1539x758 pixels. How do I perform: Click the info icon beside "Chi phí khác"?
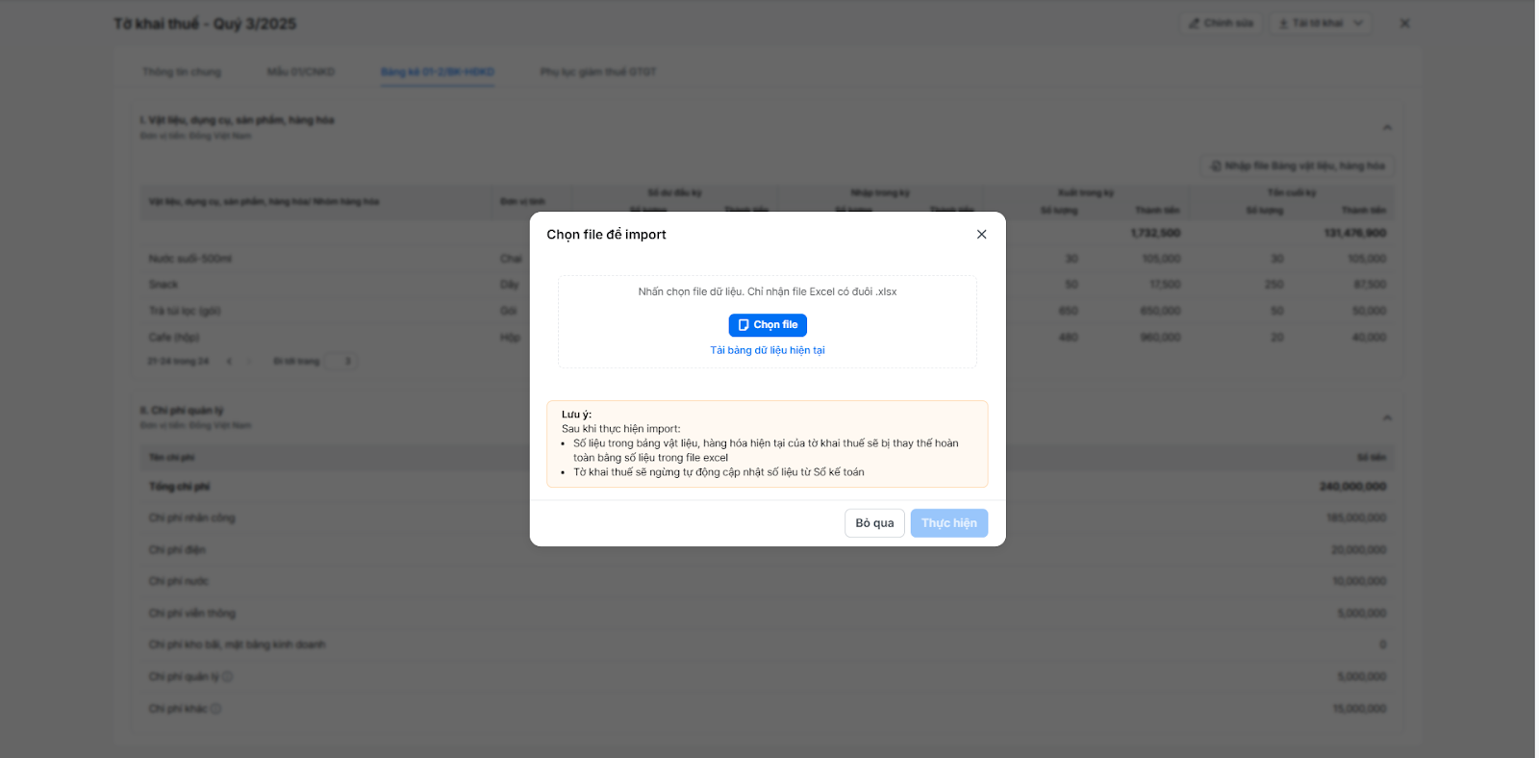click(x=215, y=709)
